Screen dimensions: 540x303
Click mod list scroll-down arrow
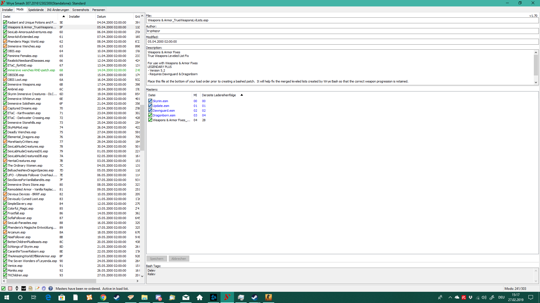(142, 276)
